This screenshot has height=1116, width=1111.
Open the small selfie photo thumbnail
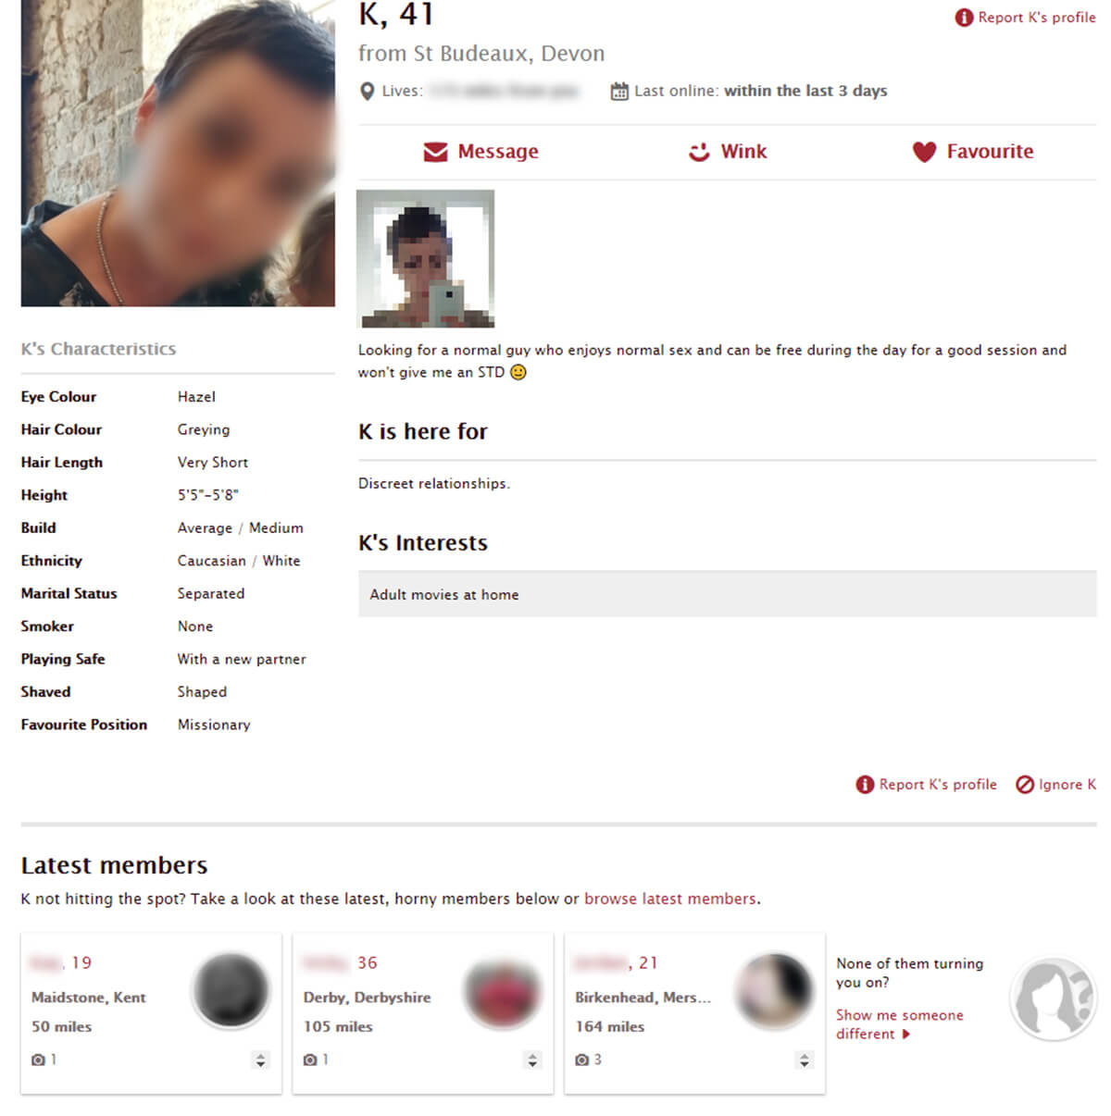(426, 259)
